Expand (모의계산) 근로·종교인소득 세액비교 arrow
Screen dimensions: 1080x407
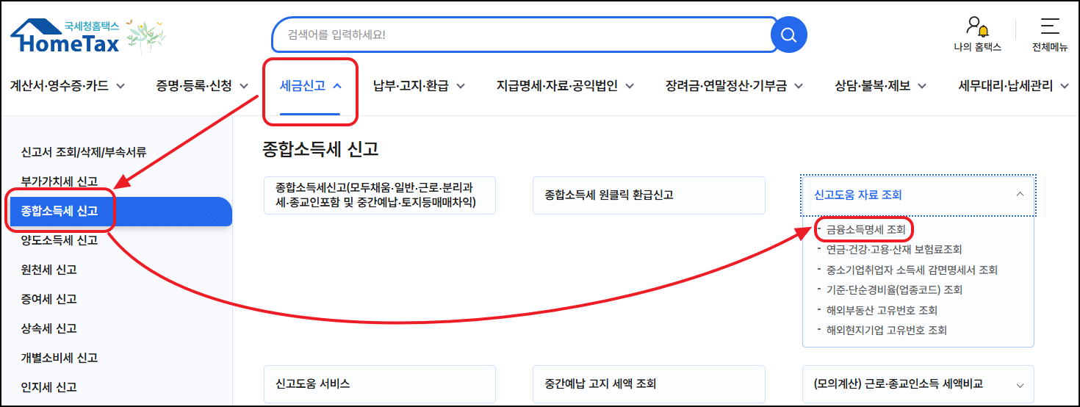1019,385
